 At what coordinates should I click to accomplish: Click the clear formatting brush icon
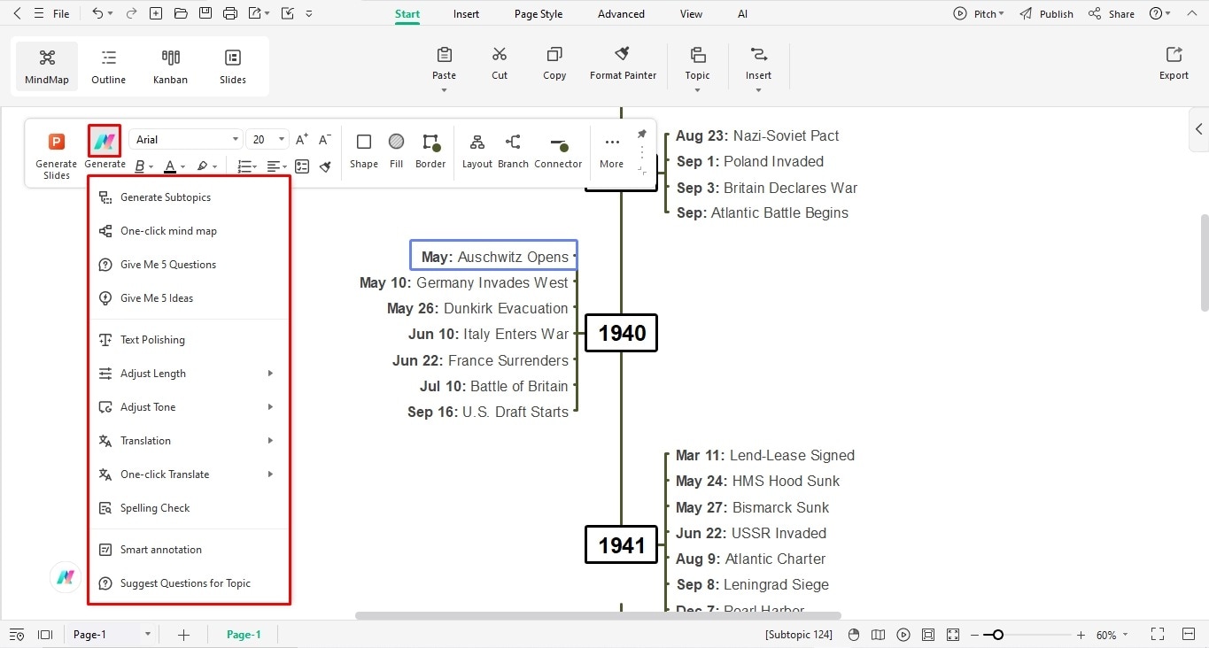(x=325, y=166)
